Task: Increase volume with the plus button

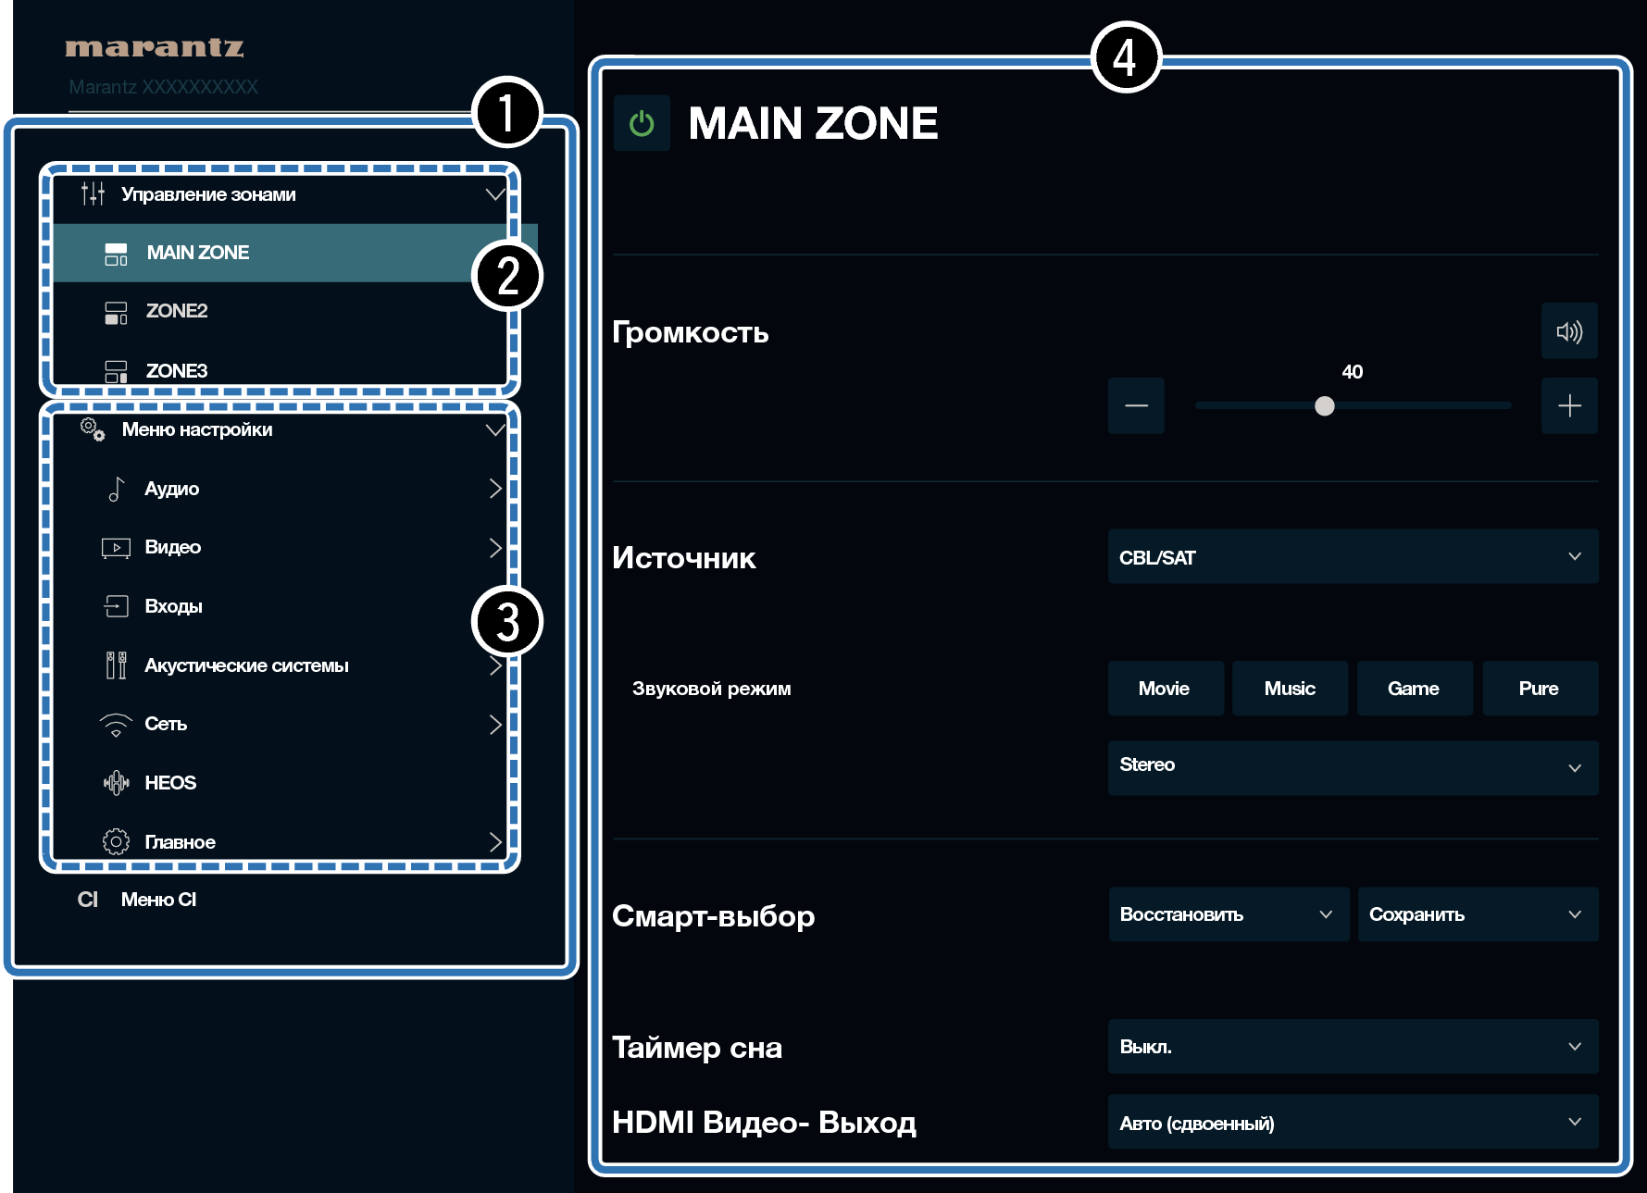Action: pos(1568,405)
